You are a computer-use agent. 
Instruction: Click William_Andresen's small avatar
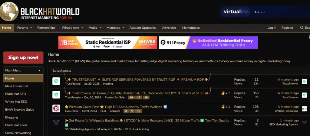point(304,108)
